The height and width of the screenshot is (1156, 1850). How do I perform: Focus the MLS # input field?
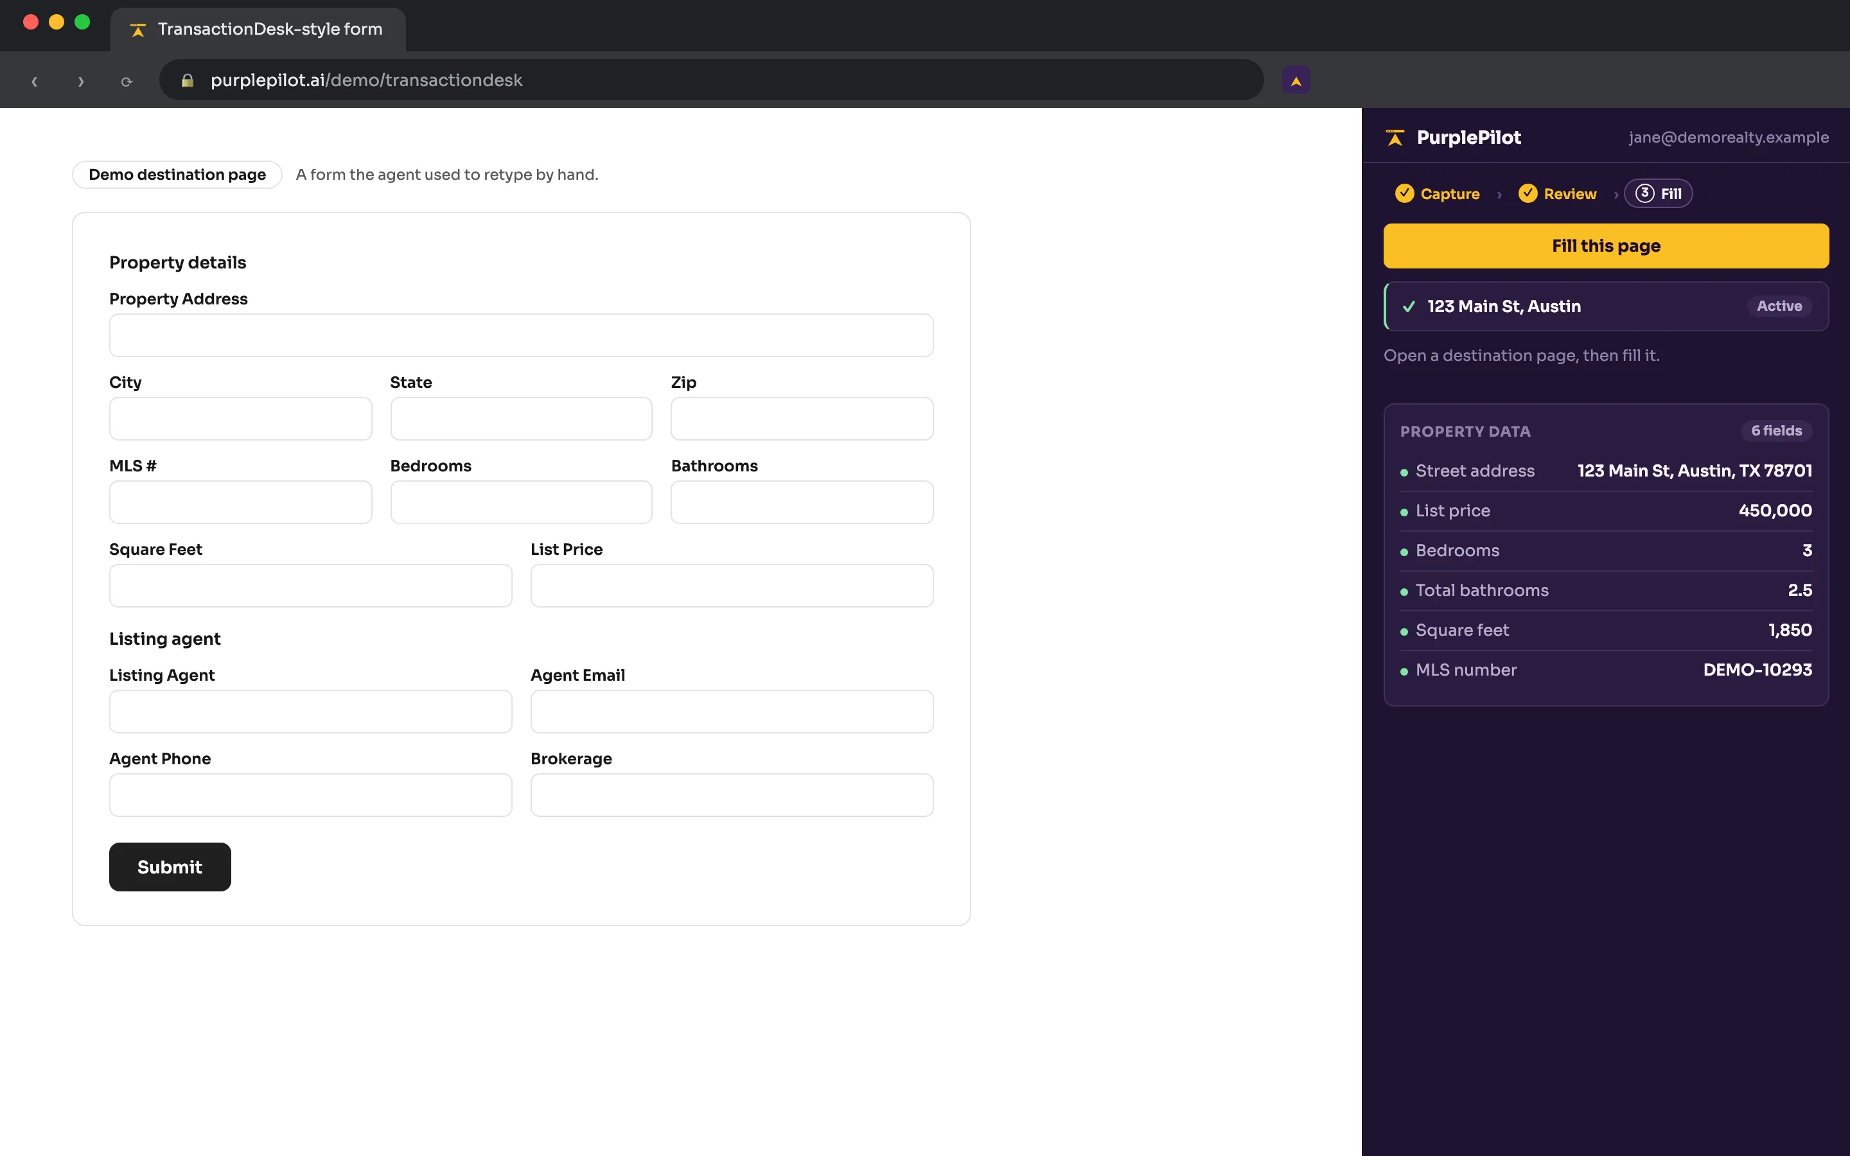point(241,502)
